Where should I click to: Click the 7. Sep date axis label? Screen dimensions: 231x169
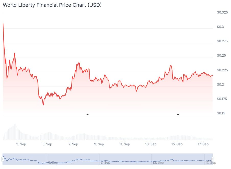[x=73, y=144]
